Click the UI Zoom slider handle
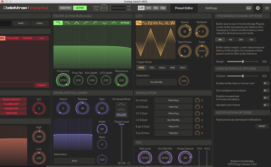The image size is (271, 167). (x=243, y=76)
